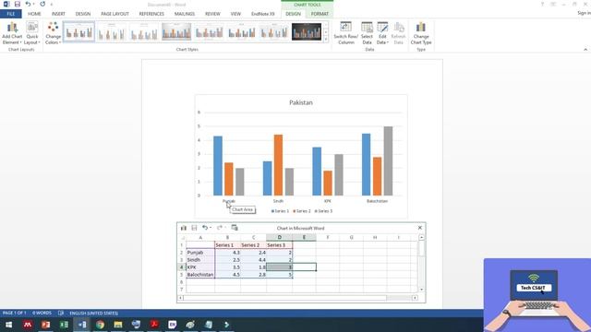Click Undo in Word's Quick Access Toolbar
Viewport: 591px width, 332px height.
(28, 4)
